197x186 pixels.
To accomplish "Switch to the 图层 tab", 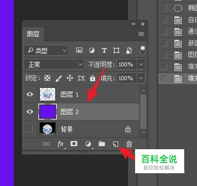I will [33, 34].
